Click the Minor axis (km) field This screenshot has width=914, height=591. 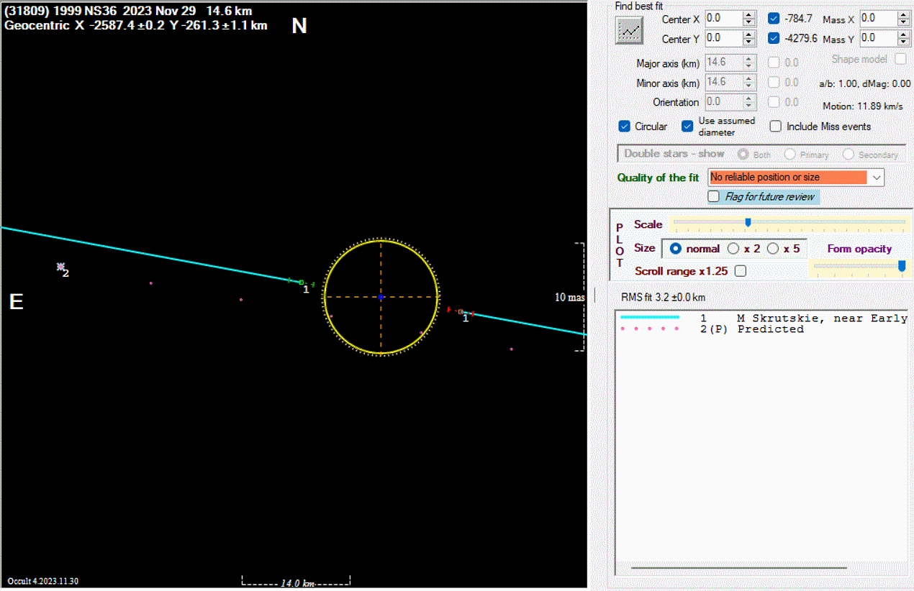(x=724, y=83)
